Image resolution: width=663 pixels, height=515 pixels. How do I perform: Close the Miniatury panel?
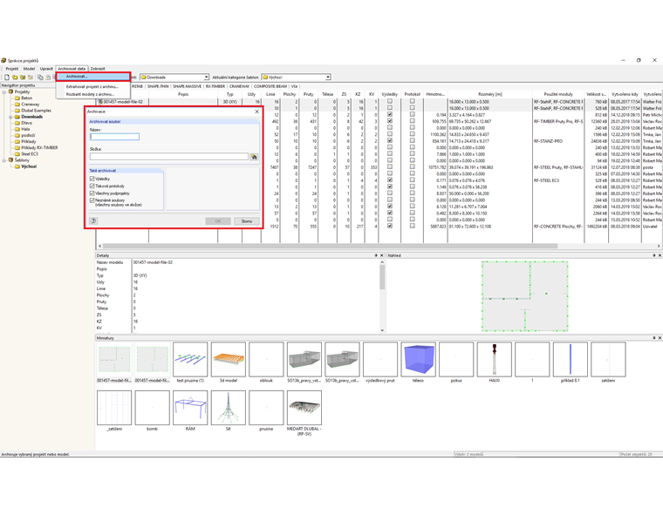[660, 338]
